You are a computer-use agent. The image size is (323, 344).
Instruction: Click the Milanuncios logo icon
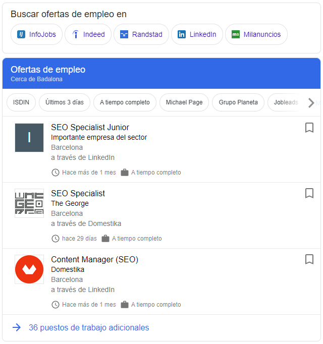(x=236, y=34)
